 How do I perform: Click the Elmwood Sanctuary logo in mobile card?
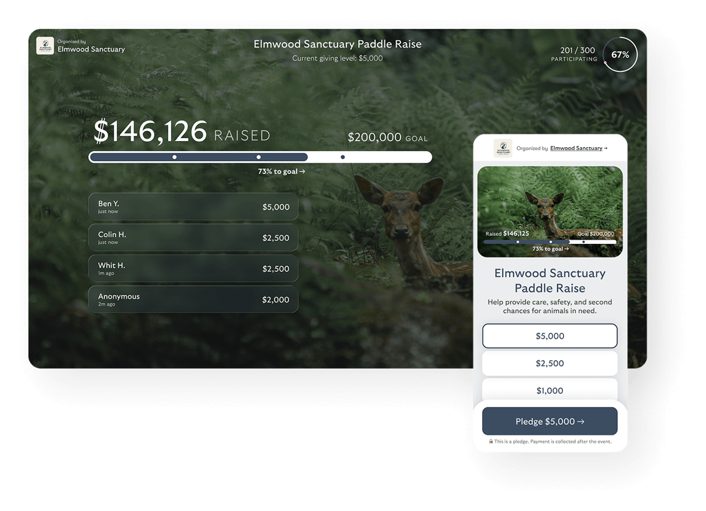[x=502, y=148]
